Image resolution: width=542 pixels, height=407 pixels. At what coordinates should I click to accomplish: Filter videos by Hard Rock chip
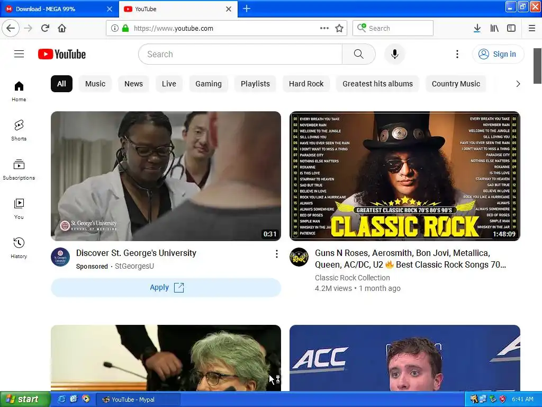tap(306, 84)
